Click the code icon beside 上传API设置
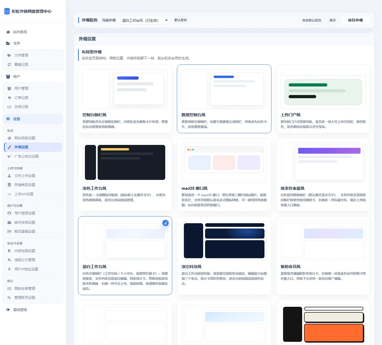The width and height of the screenshot is (382, 345). point(9,194)
